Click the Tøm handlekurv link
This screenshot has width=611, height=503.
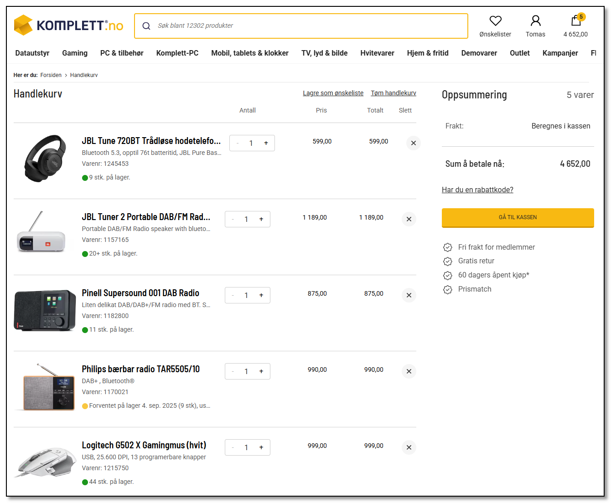pyautogui.click(x=394, y=93)
